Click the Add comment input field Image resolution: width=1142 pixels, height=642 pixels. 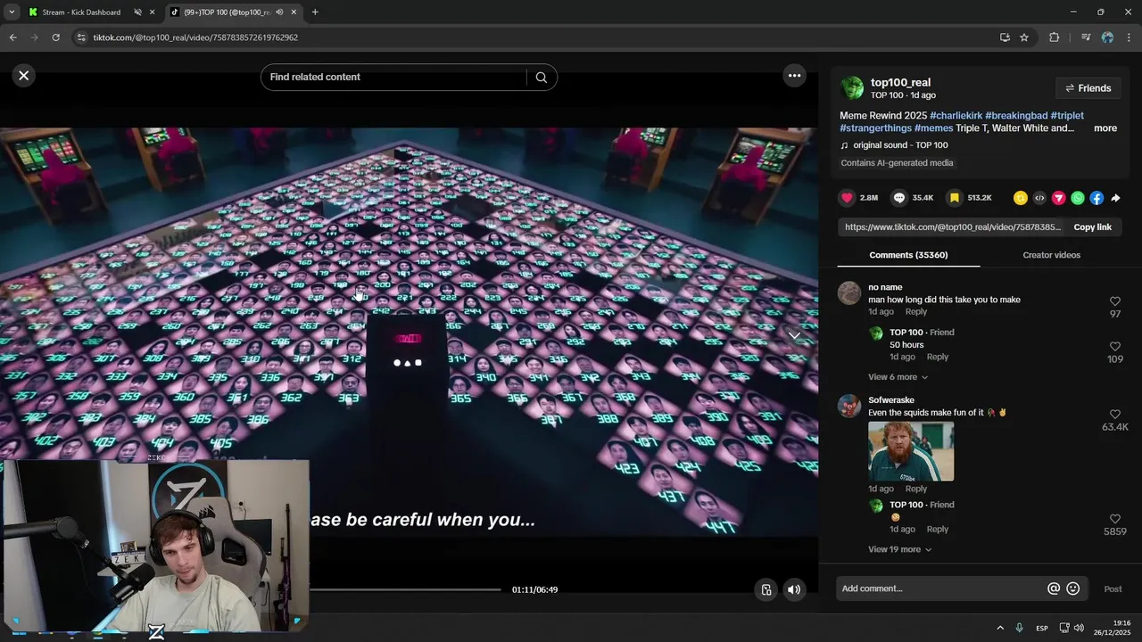(941, 588)
